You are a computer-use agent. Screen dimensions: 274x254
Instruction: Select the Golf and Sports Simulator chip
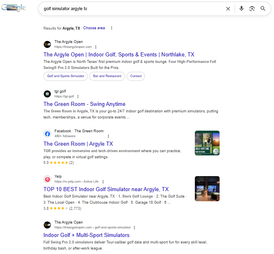(x=65, y=76)
